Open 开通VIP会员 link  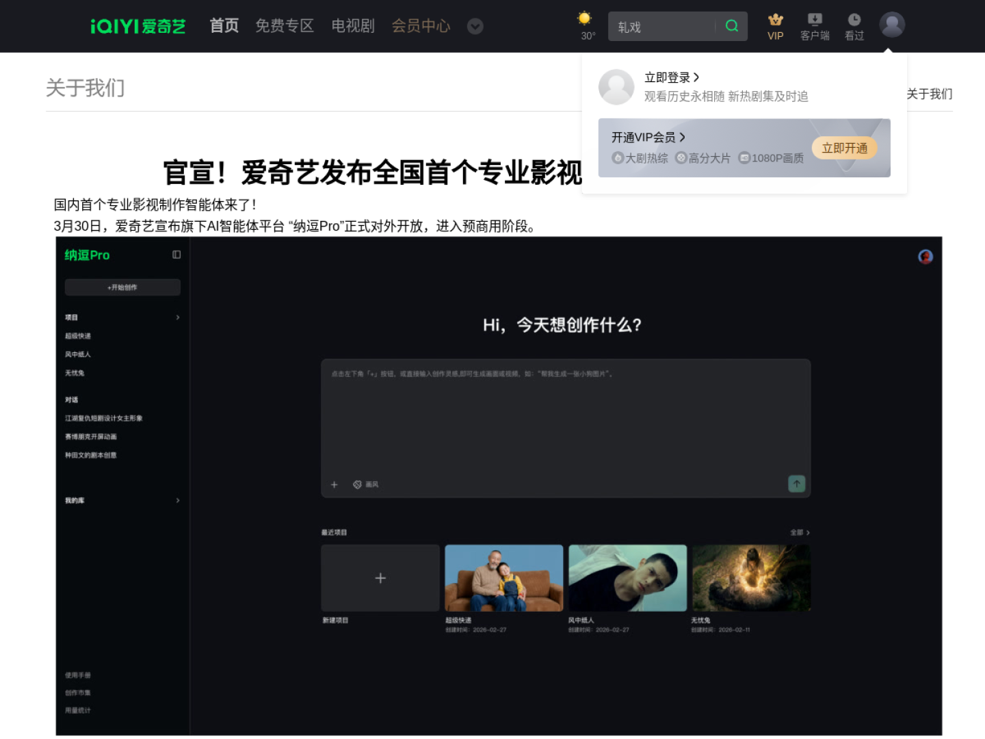pos(648,138)
